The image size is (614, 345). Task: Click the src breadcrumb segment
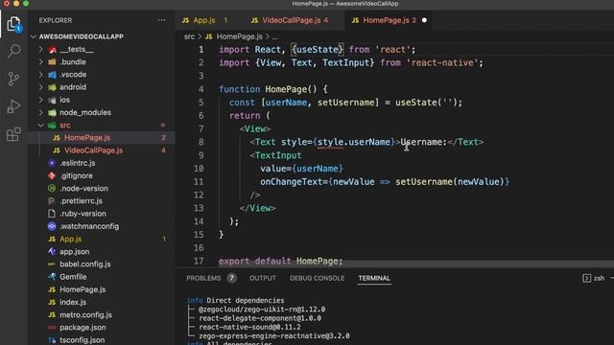189,36
